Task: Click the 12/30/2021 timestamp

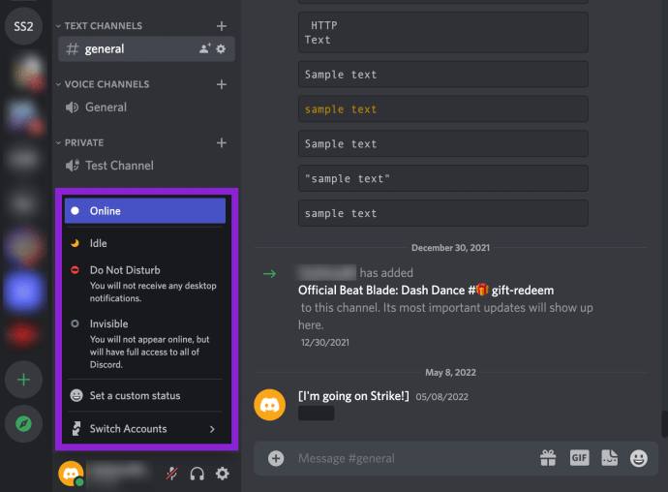Action: pyautogui.click(x=325, y=342)
